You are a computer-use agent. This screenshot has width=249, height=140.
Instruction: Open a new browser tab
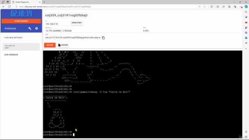(44, 2)
